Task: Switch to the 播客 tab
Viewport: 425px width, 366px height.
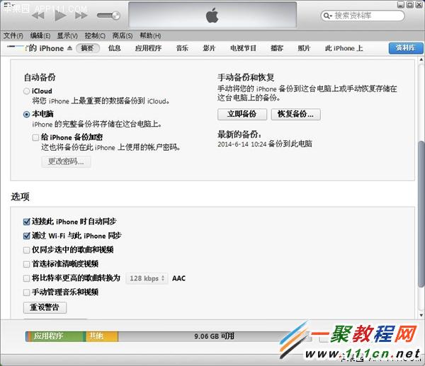Action: coord(277,48)
